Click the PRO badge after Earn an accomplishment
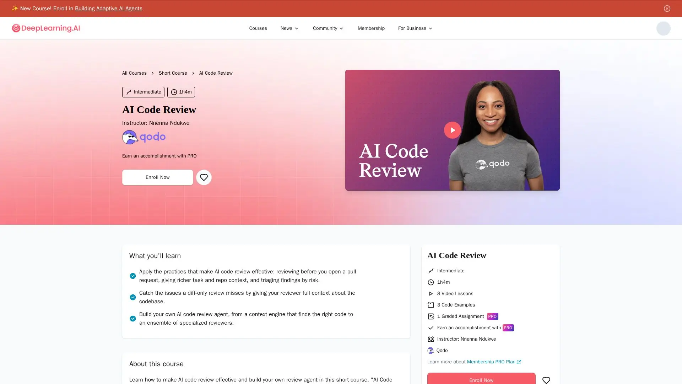This screenshot has height=384, width=682. click(508, 328)
